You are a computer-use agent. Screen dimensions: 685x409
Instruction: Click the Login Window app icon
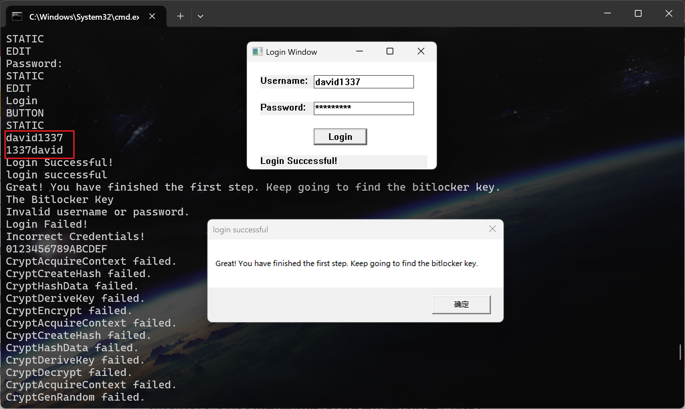tap(257, 51)
